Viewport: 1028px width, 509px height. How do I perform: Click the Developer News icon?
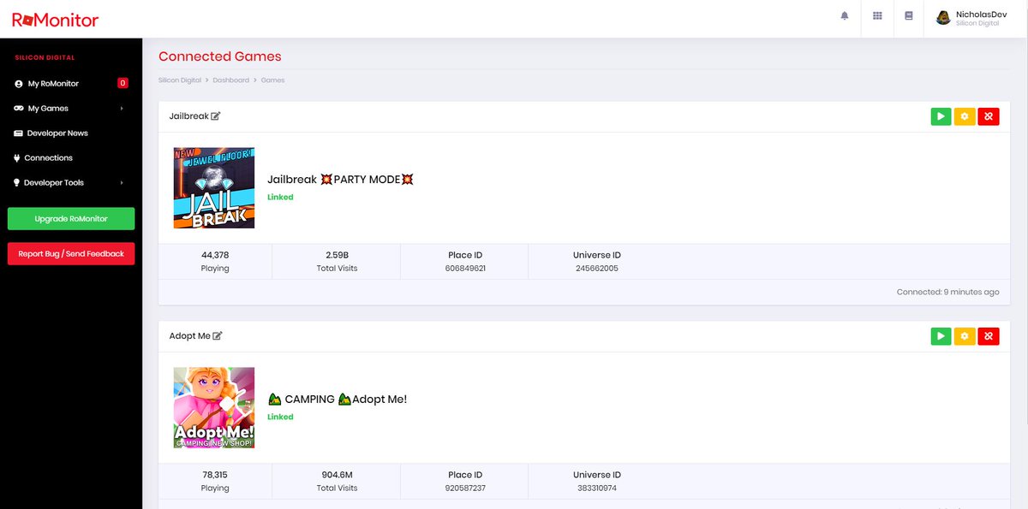(19, 133)
